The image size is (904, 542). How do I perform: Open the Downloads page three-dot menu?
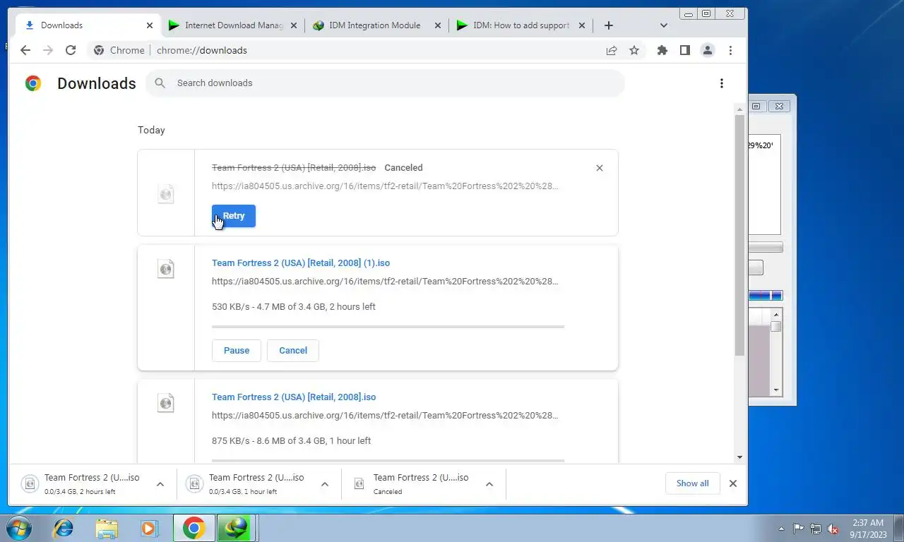point(721,83)
